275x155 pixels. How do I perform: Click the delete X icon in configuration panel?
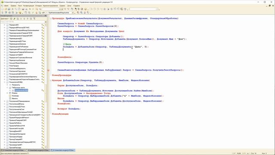tap(21, 19)
